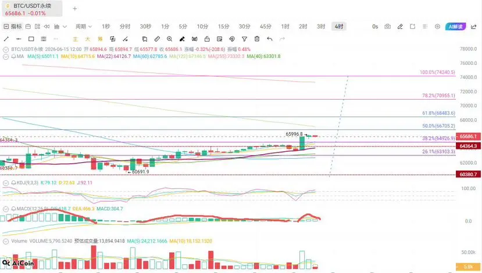The image size is (482, 273).
Task: Click the replace/swap square icon
Action: (113, 39)
